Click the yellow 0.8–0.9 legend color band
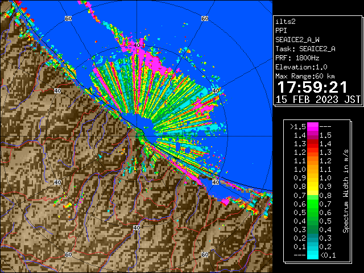The image size is (364, 273). (x=312, y=187)
